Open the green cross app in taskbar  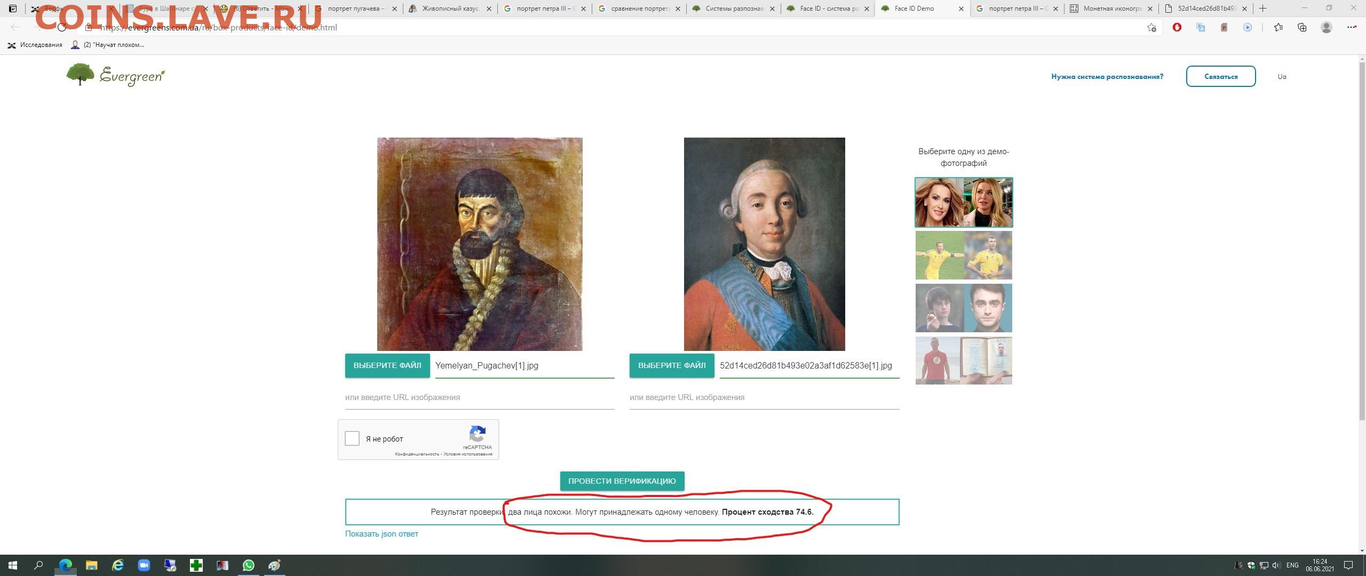(196, 565)
